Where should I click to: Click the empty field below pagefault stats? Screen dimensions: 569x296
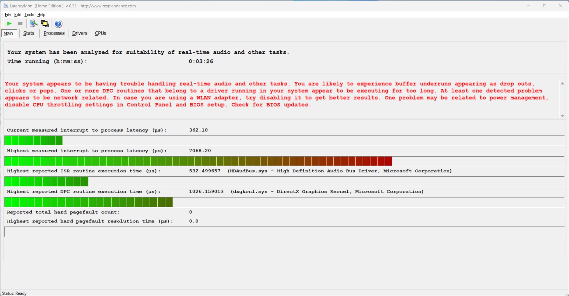(x=284, y=232)
